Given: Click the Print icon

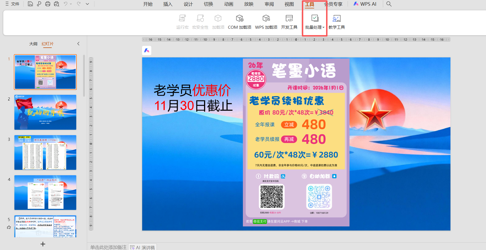Looking at the screenshot, I should coord(48,4).
